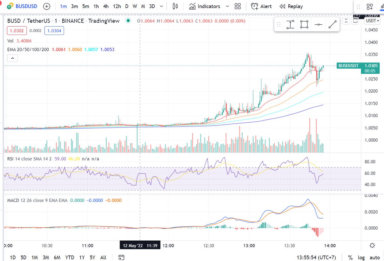Viewport: 384px width, 261px height.
Task: Click the EMA 20/50/100/200 indicator legend
Action: point(61,50)
